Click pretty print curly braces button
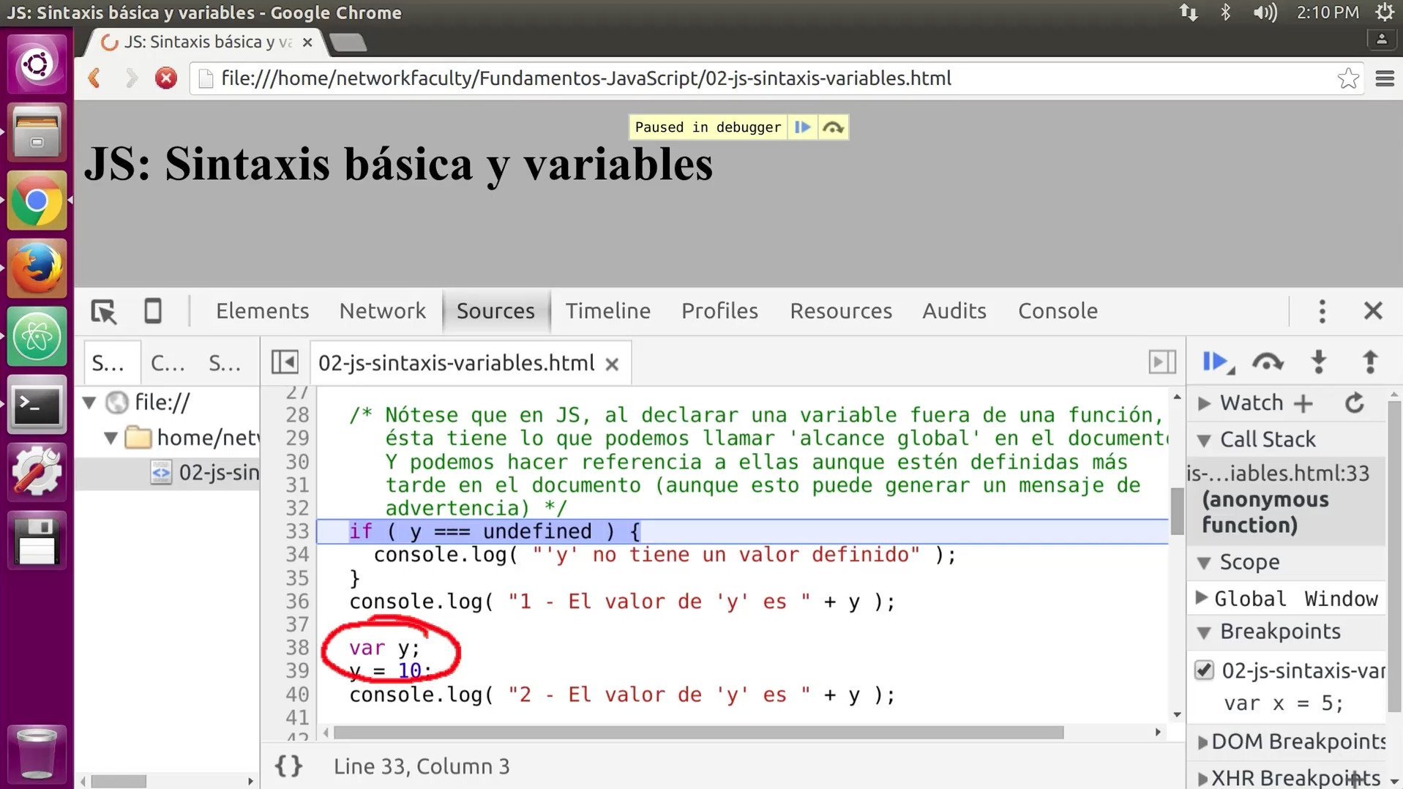 288,766
